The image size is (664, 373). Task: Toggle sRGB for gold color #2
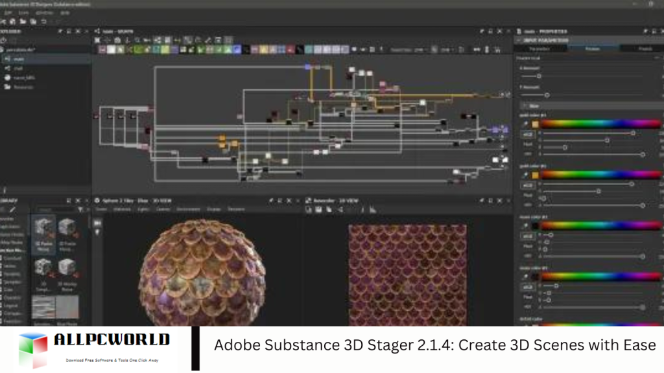pos(528,185)
